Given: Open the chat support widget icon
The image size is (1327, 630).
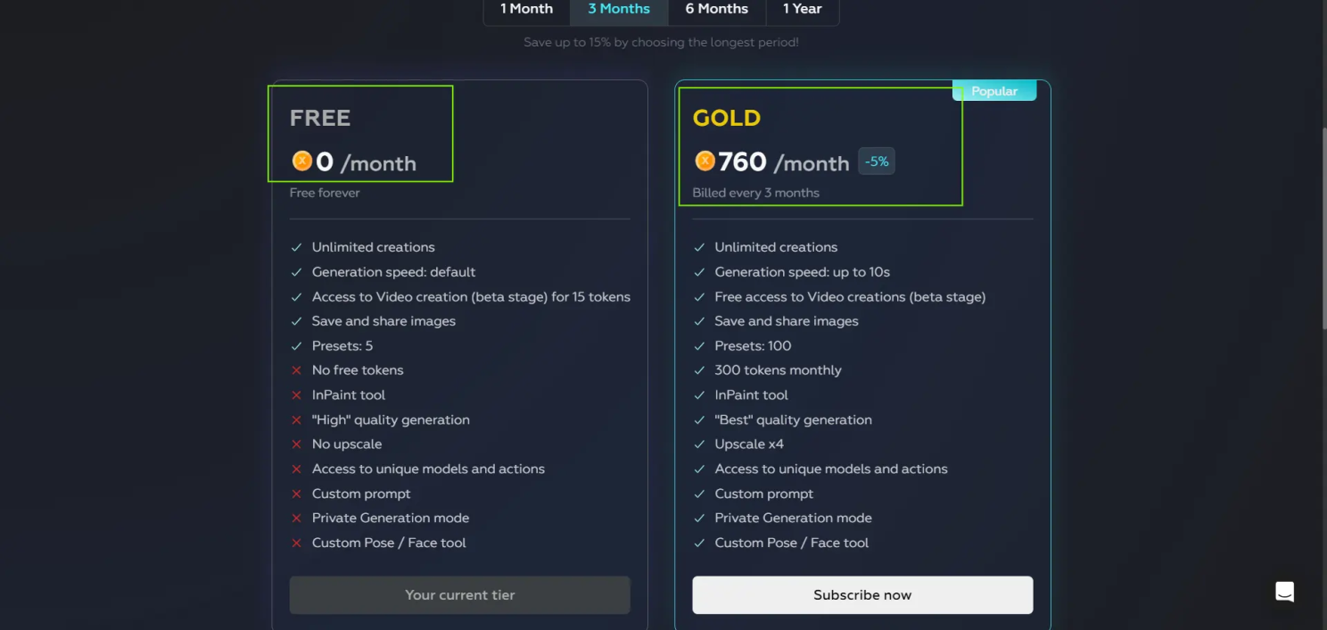Looking at the screenshot, I should pos(1284,592).
